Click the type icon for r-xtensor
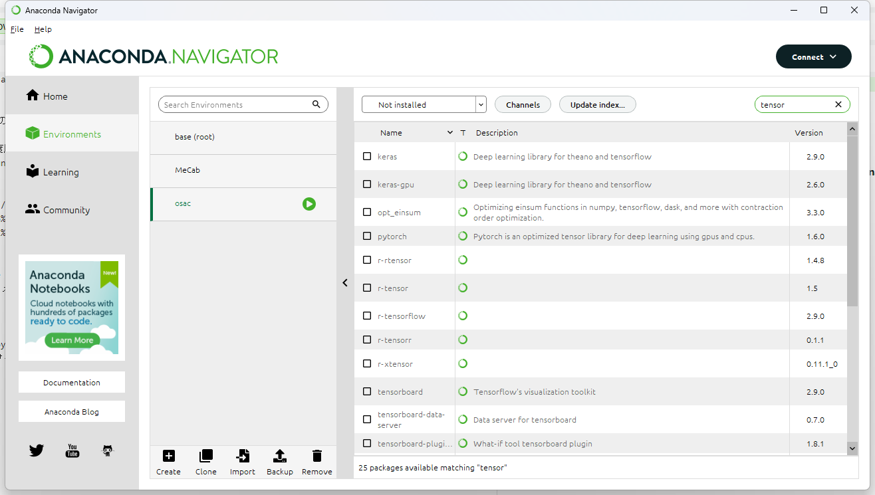The image size is (875, 495). coord(463,363)
